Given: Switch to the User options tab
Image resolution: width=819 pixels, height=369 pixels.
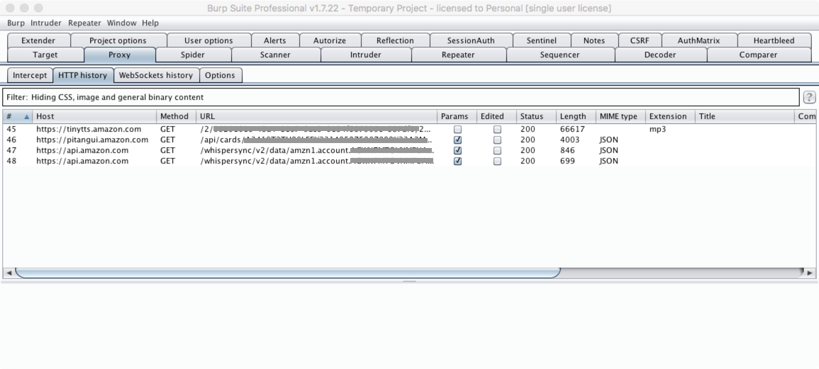Looking at the screenshot, I should [x=208, y=40].
